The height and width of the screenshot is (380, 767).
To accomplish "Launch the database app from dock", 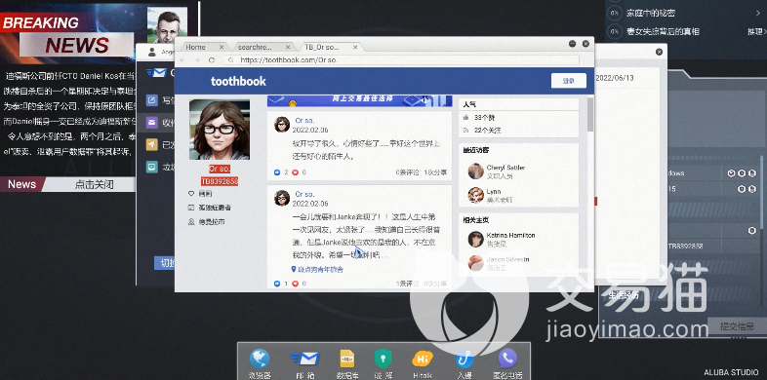I will [347, 359].
